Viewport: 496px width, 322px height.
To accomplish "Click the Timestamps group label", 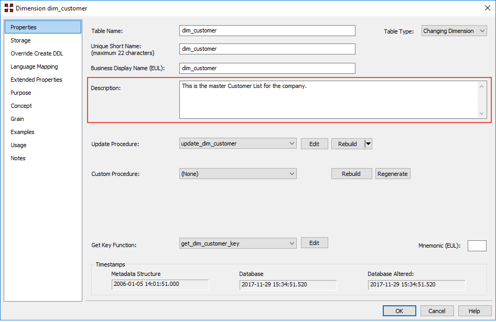I will [x=111, y=264].
